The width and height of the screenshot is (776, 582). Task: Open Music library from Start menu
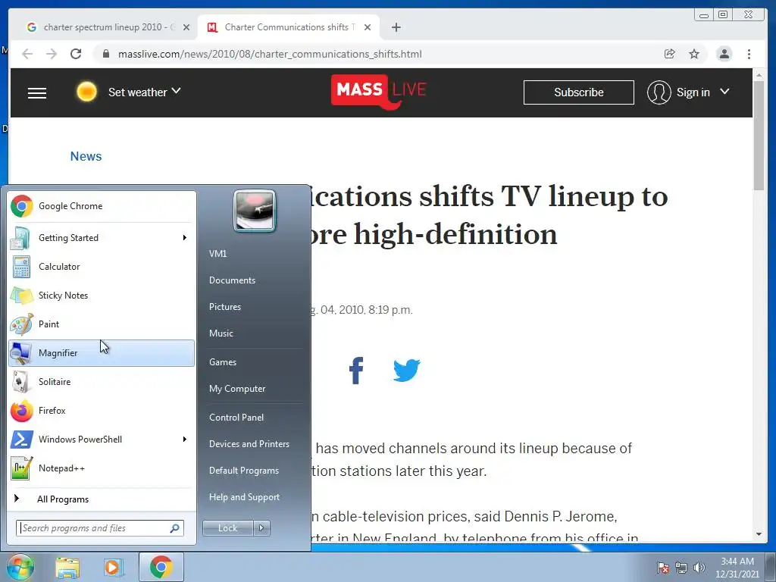pos(221,333)
